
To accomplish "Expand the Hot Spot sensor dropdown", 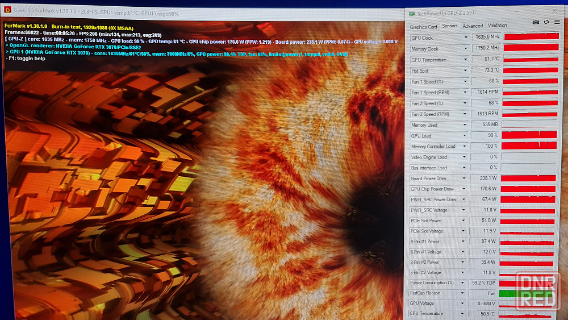I will coord(466,70).
